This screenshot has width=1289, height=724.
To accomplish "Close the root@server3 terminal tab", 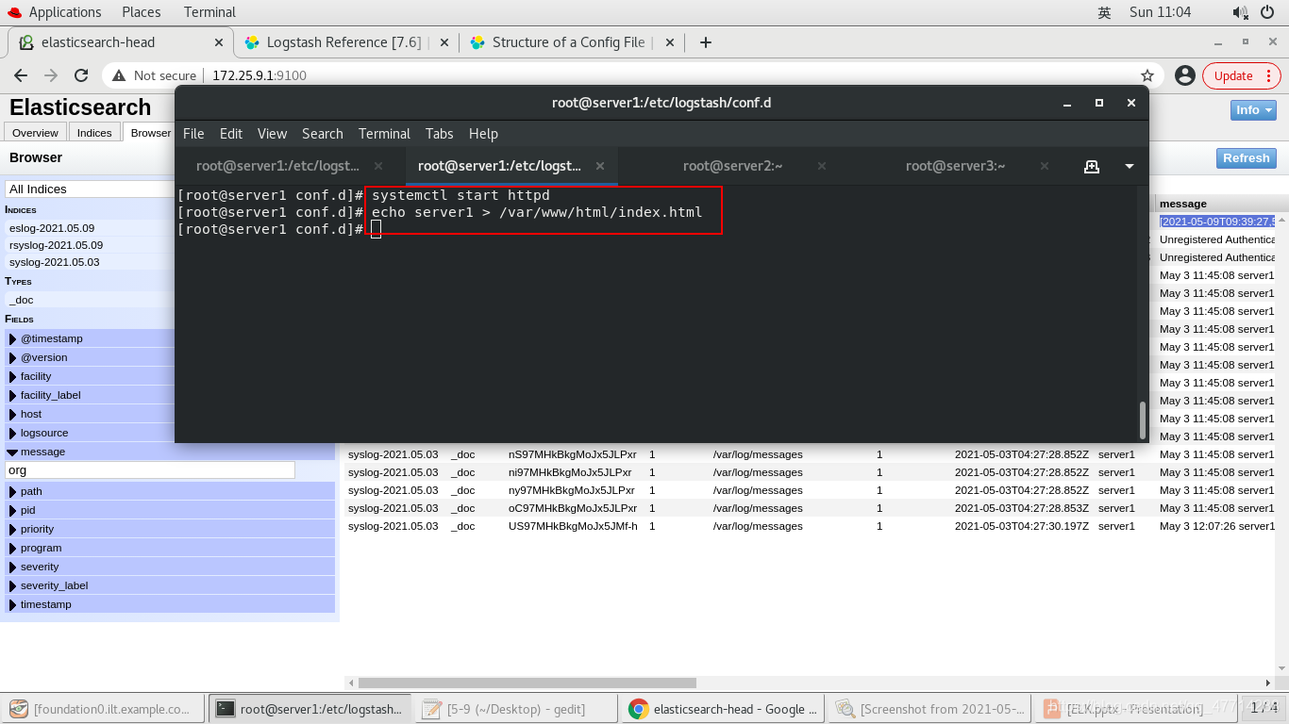I will [x=1045, y=166].
